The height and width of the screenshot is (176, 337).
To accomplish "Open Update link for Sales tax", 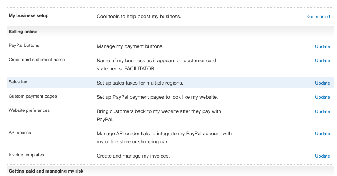I will point(322,83).
